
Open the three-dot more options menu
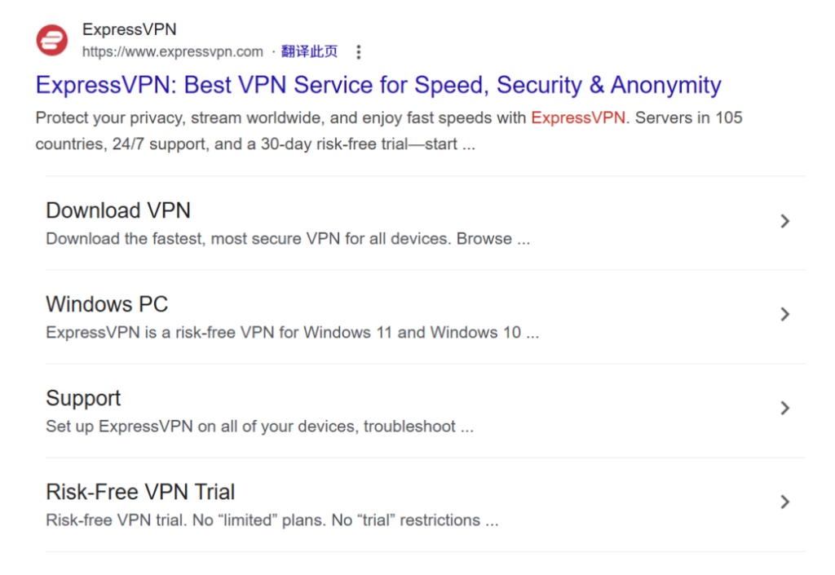(359, 51)
